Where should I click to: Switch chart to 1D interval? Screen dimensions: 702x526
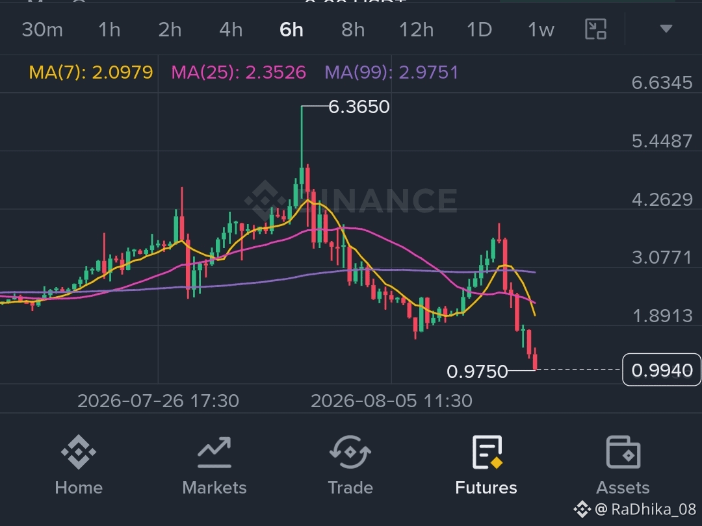coord(479,30)
